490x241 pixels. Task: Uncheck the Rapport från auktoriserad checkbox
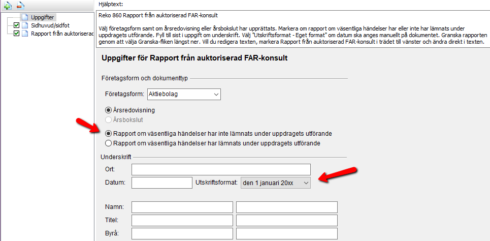click(17, 34)
